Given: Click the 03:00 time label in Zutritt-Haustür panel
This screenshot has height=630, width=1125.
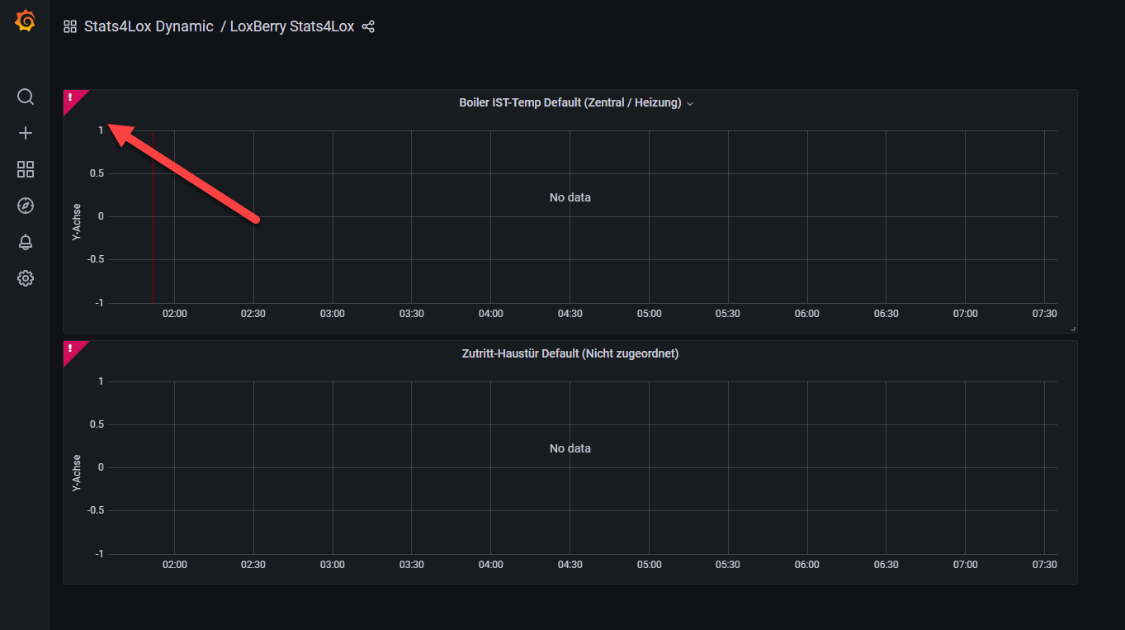Looking at the screenshot, I should pos(333,565).
